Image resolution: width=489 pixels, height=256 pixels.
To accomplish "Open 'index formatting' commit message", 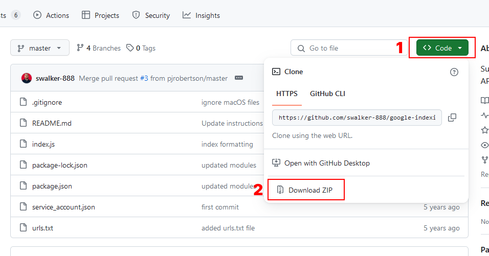I will 227,144.
